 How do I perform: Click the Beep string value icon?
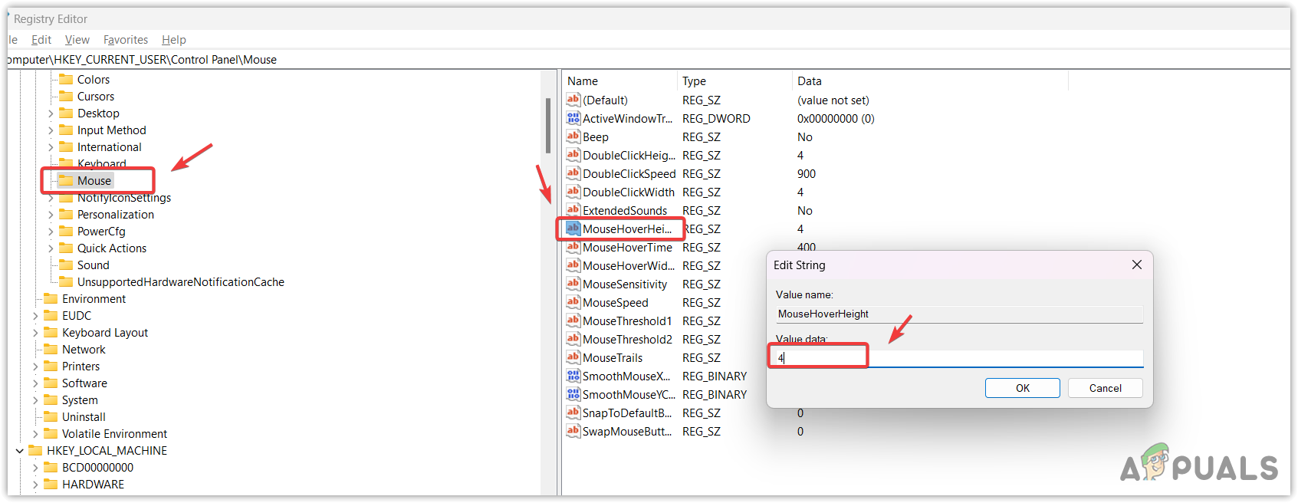(573, 136)
